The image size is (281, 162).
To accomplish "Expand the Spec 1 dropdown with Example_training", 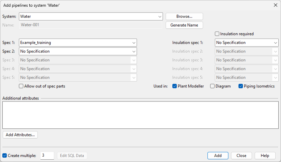I will [78, 43].
